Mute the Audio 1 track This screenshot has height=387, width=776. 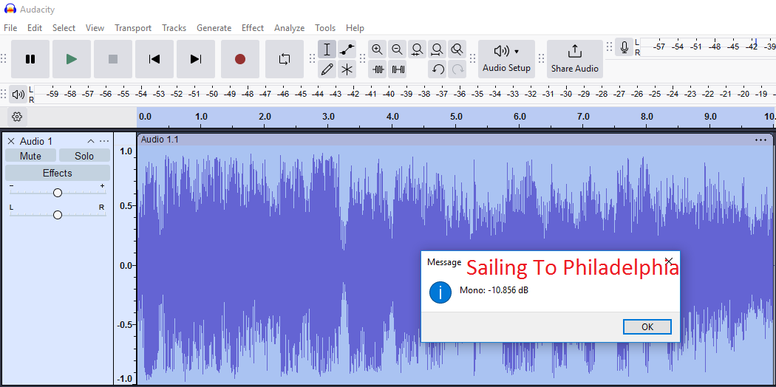point(31,156)
